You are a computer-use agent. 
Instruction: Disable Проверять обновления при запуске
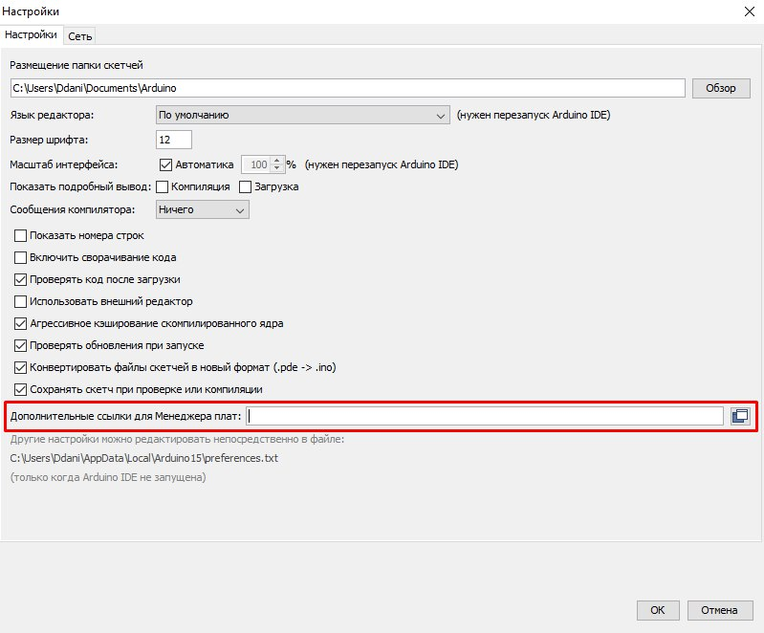[21, 345]
